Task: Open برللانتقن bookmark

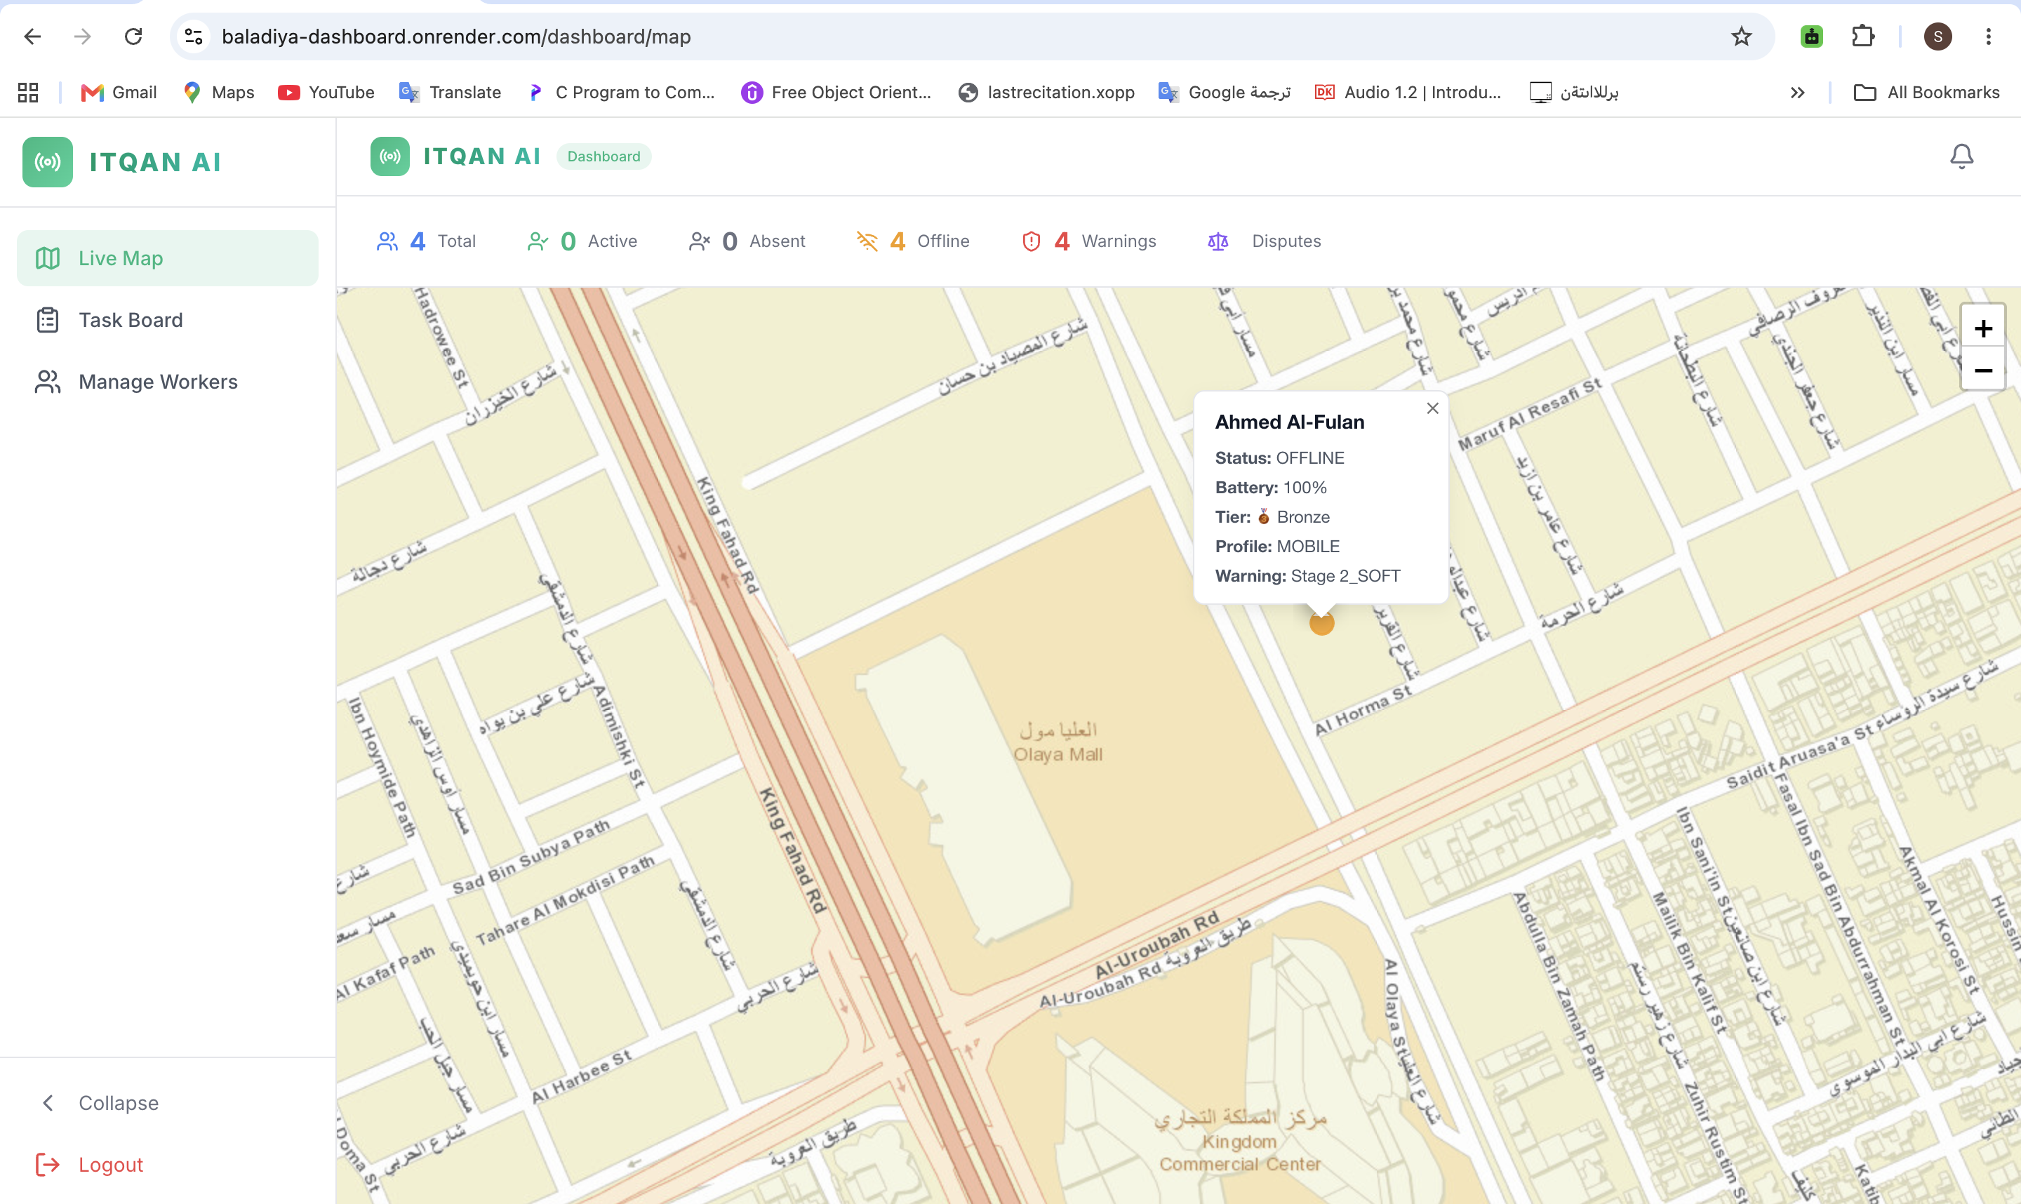Action: (x=1574, y=93)
